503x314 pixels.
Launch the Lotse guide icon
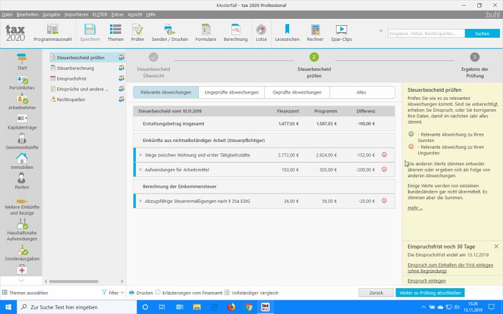261,32
